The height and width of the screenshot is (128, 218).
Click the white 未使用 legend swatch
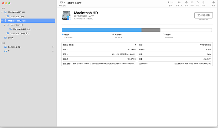163,34
